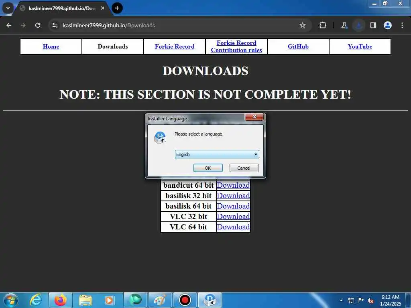Click the 'VLC 64 bit' table cell

[189, 227]
